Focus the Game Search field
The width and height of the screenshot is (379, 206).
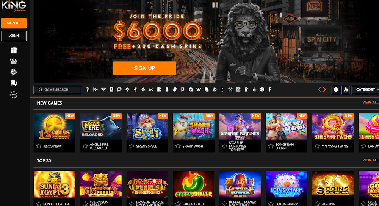point(58,90)
